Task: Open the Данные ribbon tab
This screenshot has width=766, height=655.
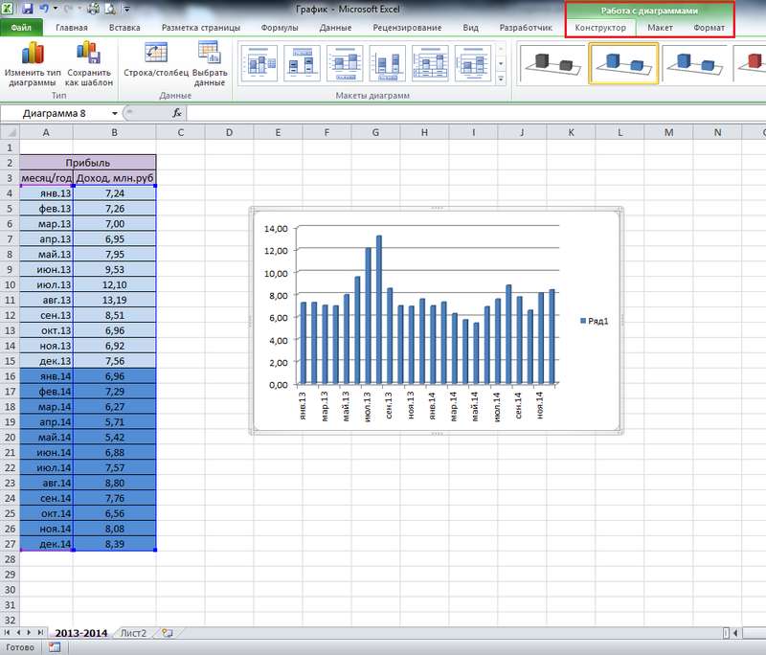Action: point(335,28)
